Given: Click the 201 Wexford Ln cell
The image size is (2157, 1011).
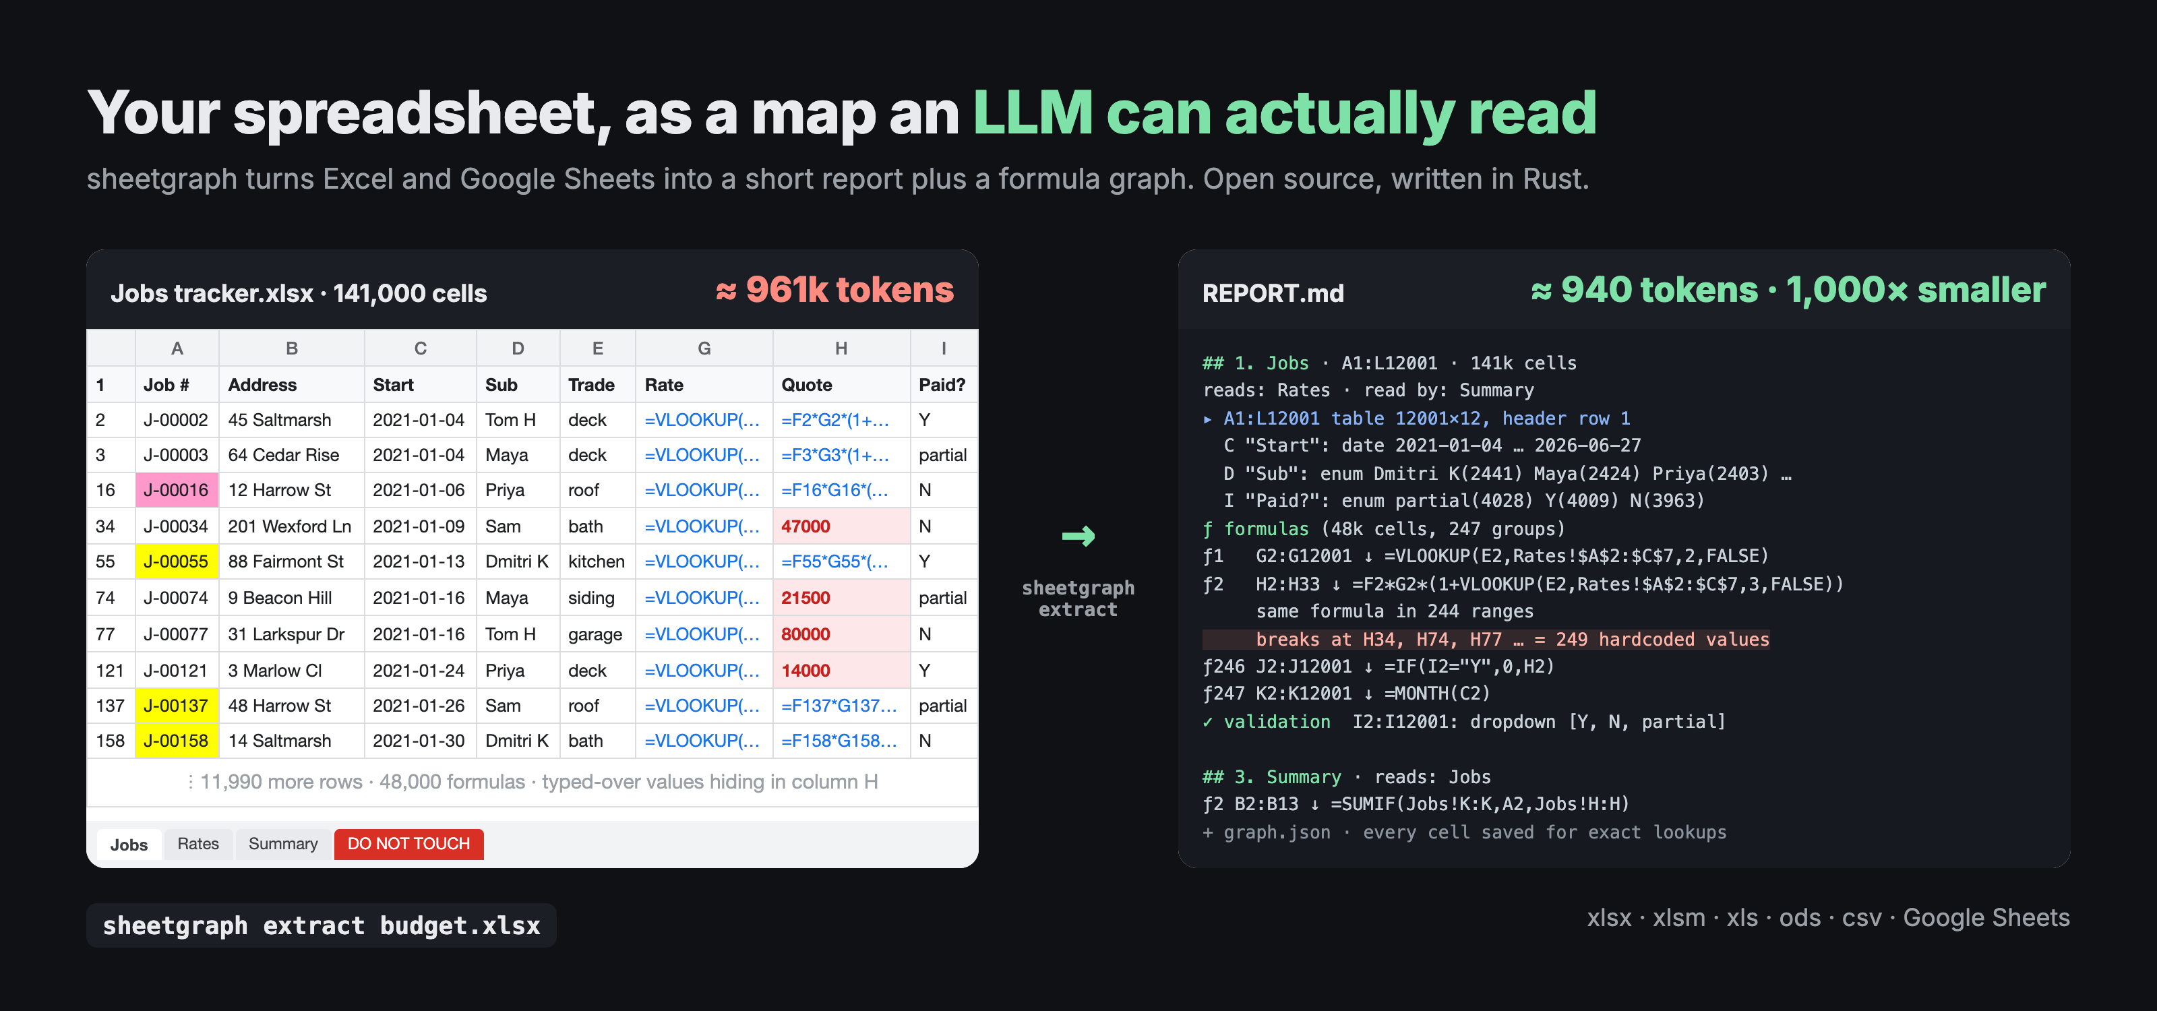Looking at the screenshot, I should point(291,526).
